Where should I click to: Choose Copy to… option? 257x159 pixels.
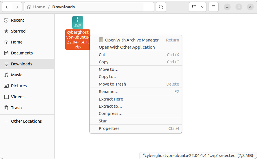click(x=136, y=77)
